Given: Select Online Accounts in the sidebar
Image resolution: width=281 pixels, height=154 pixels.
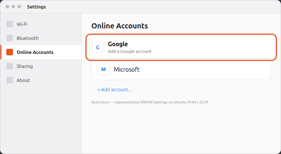Looking at the screenshot, I should click(41, 52).
